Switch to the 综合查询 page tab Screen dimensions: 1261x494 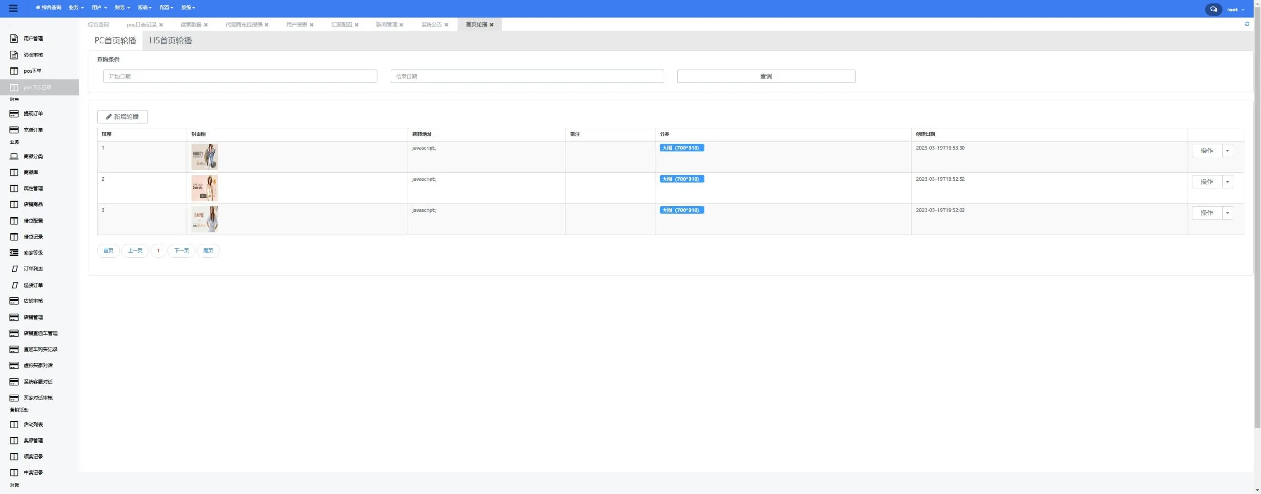coord(98,25)
